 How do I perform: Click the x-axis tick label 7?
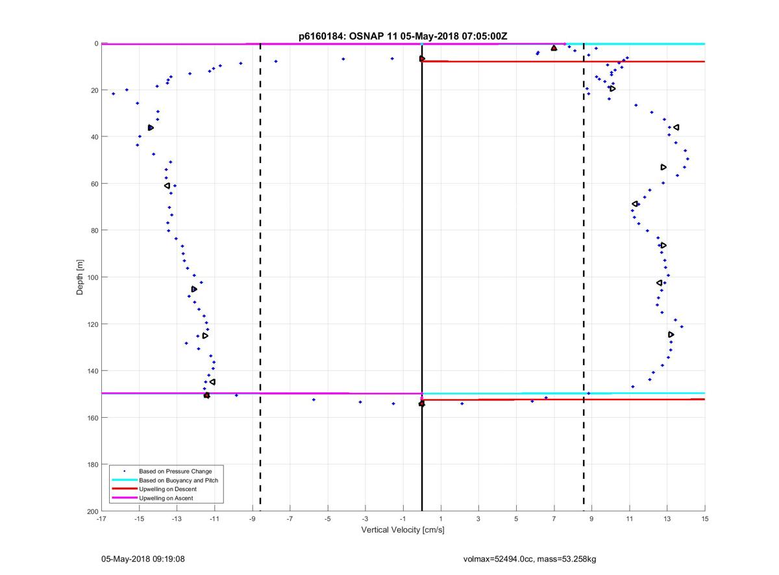(x=554, y=519)
